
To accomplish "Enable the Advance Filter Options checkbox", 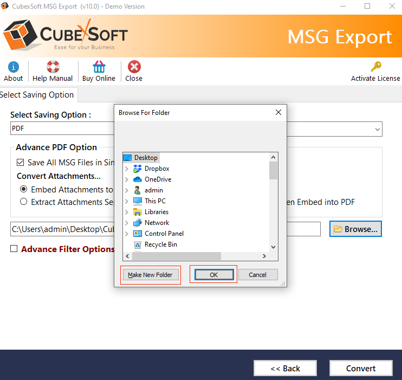I will [14, 249].
